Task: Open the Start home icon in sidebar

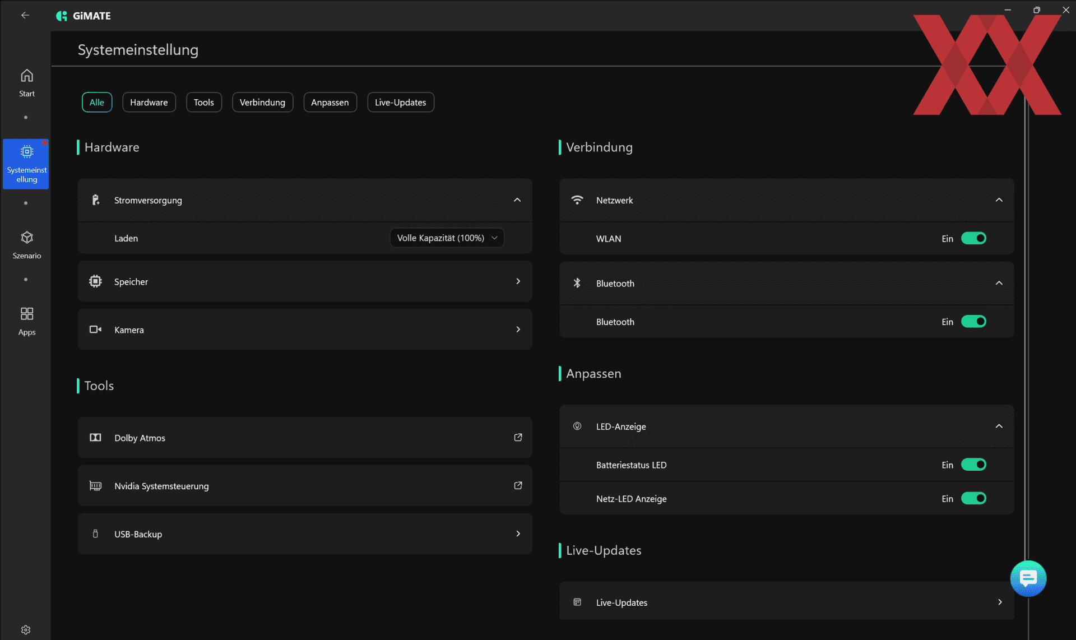Action: click(x=27, y=76)
